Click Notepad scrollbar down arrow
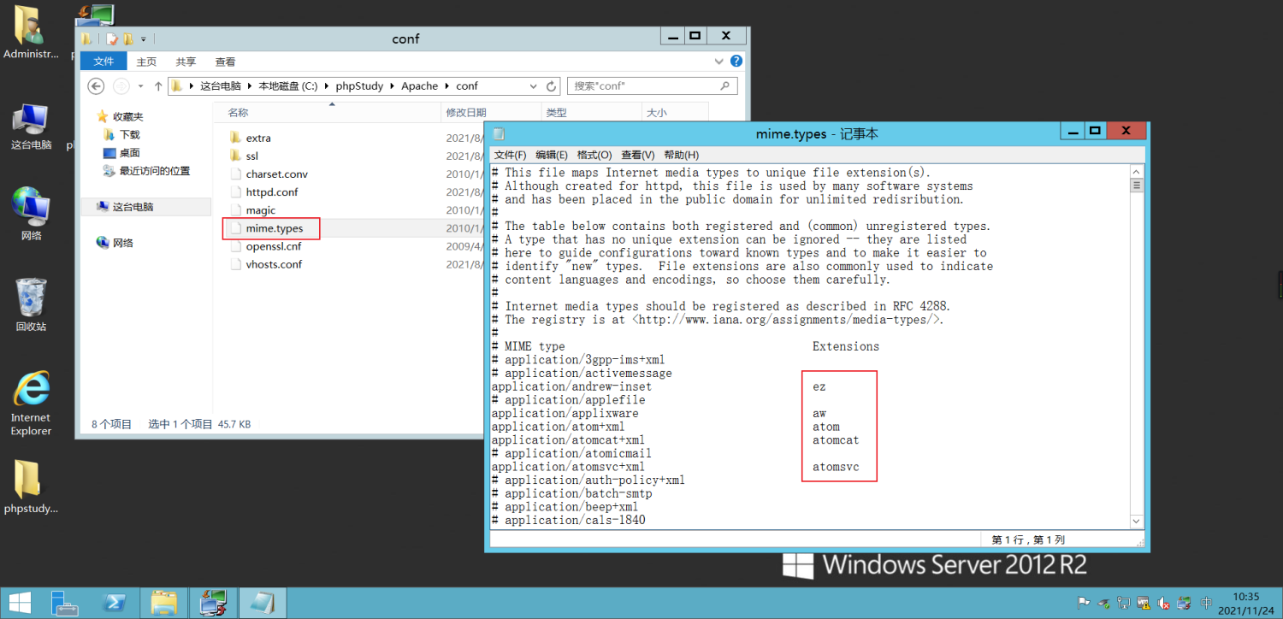This screenshot has width=1283, height=619. click(1137, 521)
